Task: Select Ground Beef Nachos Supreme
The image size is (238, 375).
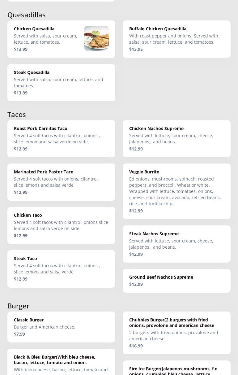Action: pyautogui.click(x=176, y=281)
